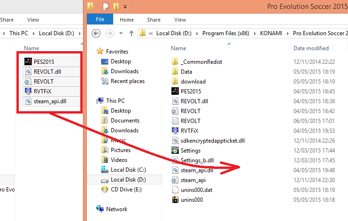
Task: Select Documents in navigation pane
Action: (x=120, y=121)
